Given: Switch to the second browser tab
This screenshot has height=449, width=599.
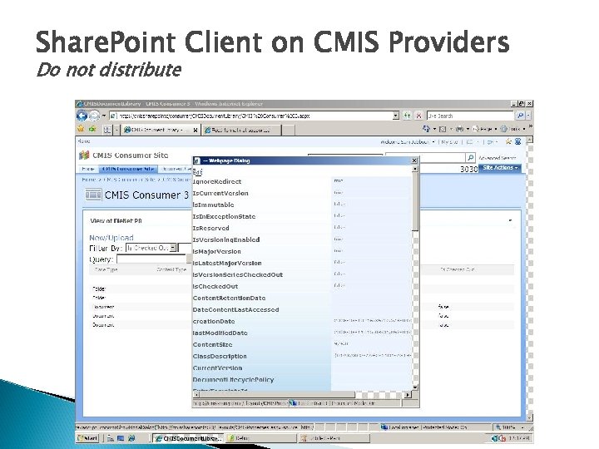Looking at the screenshot, I should click(241, 130).
